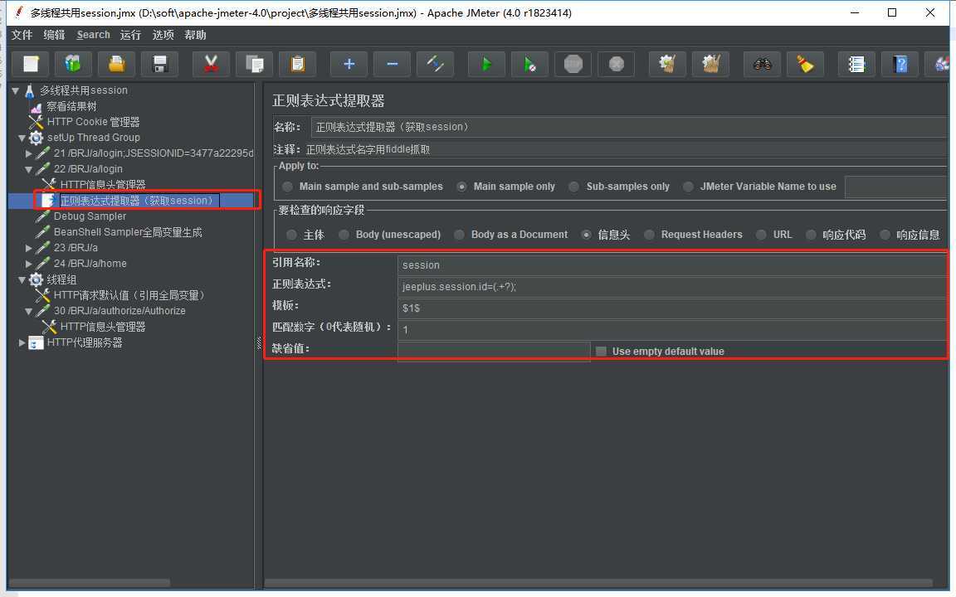
Task: Select 主体 response field radio
Action: [291, 235]
